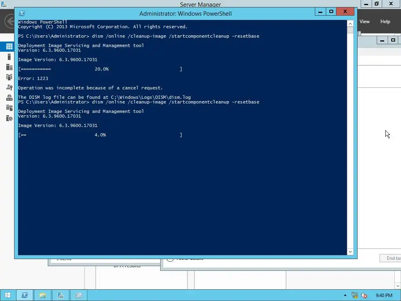Image resolution: width=401 pixels, height=301 pixels.
Task: Click the 20.0% progress bar line
Action: tap(100, 69)
